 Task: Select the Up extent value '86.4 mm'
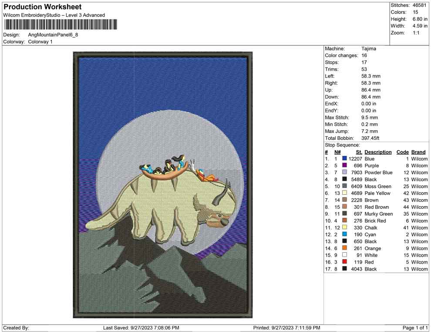pos(371,90)
